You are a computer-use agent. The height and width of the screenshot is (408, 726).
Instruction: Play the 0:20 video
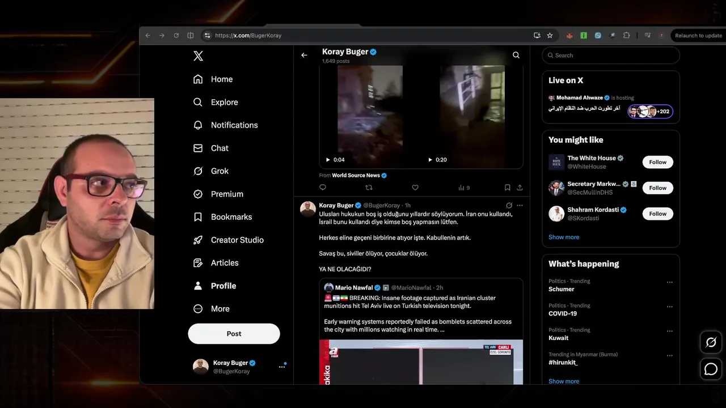pos(430,160)
